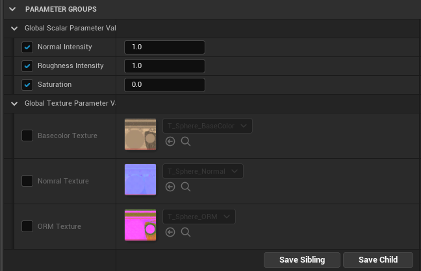Viewport: 421px width, 271px height.
Task: Select the Nomral Texture label
Action: point(63,181)
